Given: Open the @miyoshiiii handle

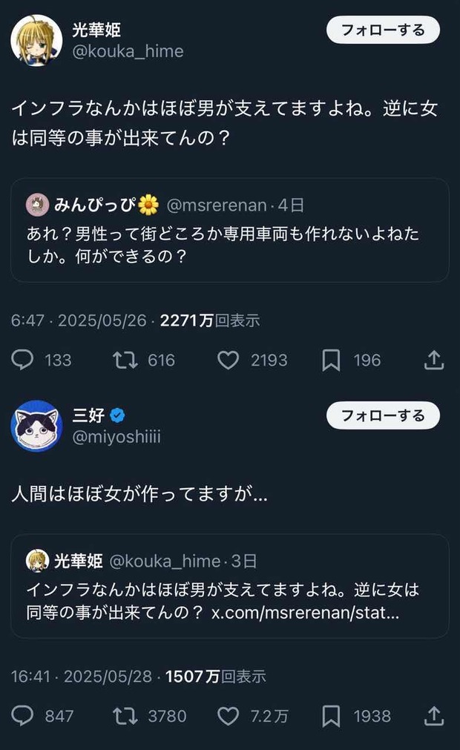Looking at the screenshot, I should point(116,437).
